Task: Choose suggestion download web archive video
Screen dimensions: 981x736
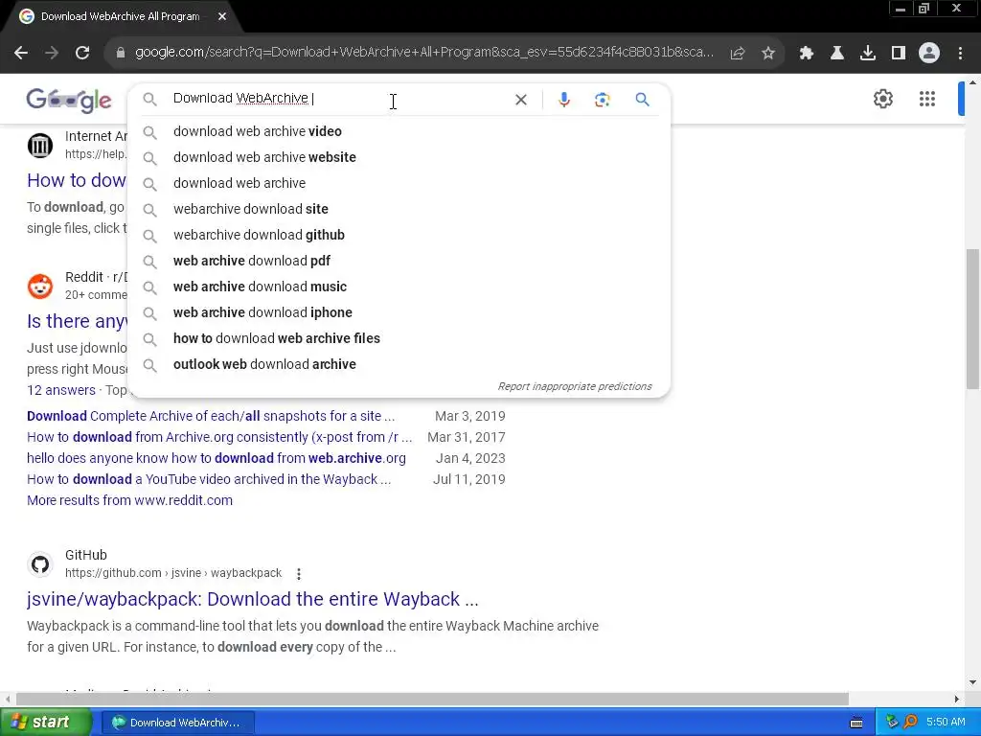Action: (x=399, y=131)
